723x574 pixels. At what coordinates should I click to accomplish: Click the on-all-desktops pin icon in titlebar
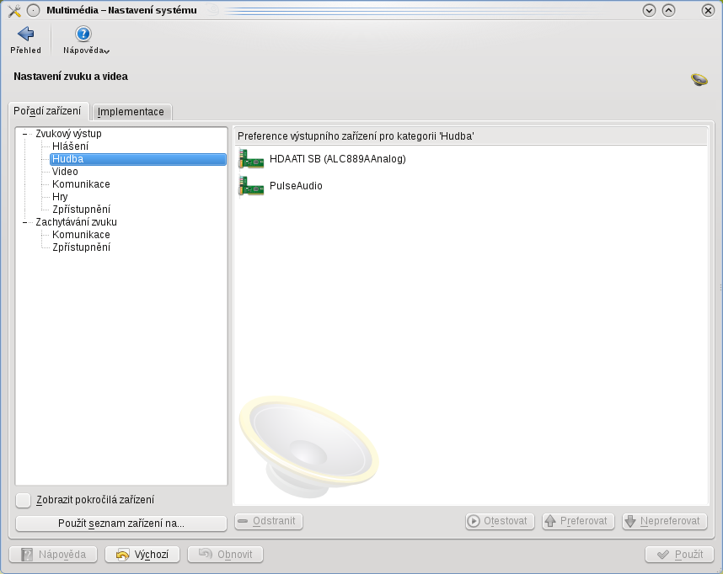pos(33,10)
